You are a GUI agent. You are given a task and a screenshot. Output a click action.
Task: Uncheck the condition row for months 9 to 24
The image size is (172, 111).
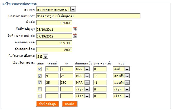(39, 76)
